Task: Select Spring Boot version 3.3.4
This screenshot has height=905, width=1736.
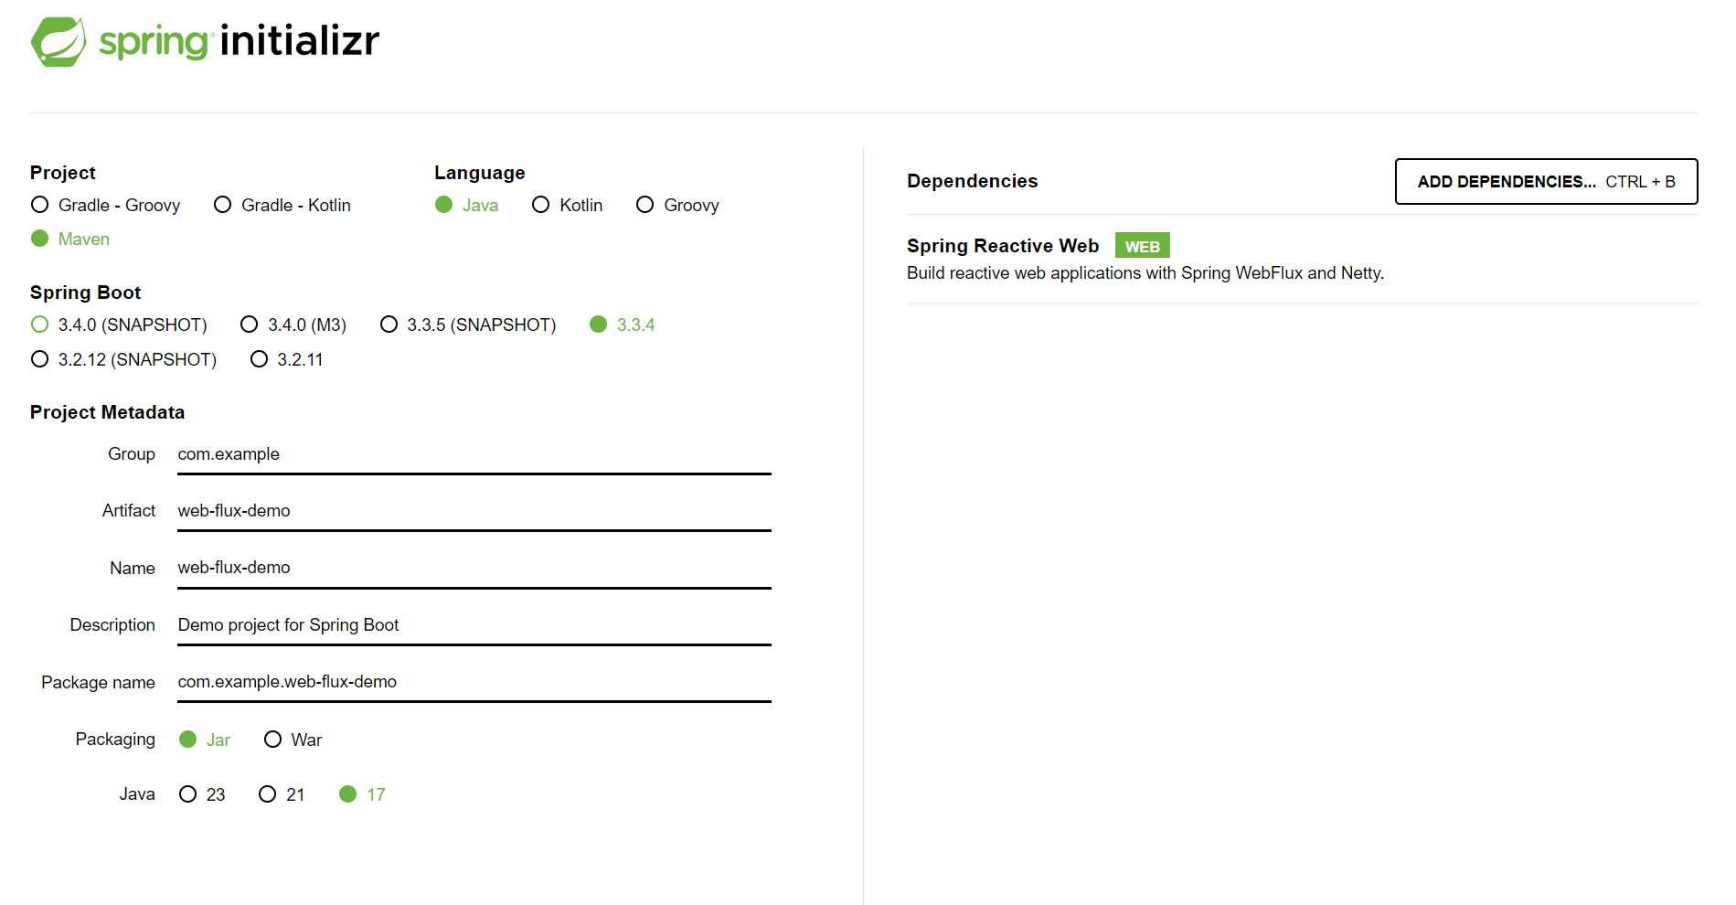Action: (622, 325)
